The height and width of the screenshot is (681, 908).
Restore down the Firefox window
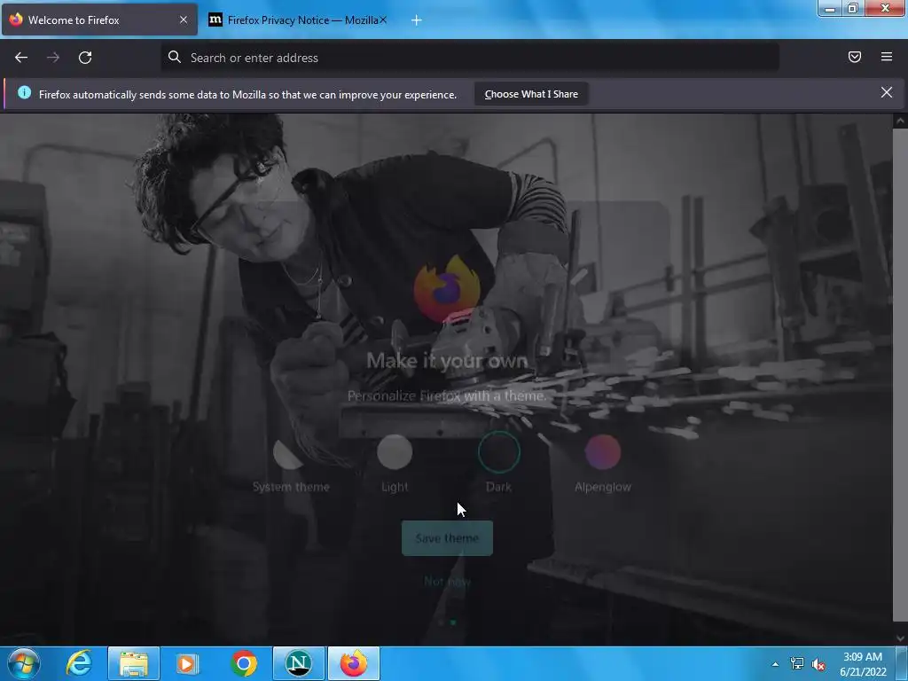click(x=852, y=8)
